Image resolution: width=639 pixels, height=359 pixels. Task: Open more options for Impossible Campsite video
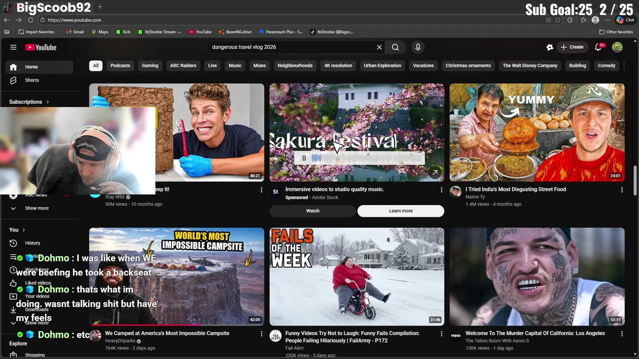coord(261,334)
